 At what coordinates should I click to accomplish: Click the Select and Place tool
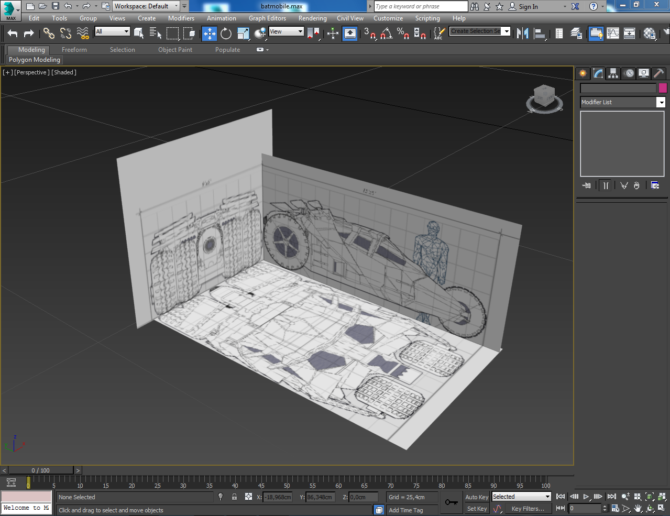(260, 34)
